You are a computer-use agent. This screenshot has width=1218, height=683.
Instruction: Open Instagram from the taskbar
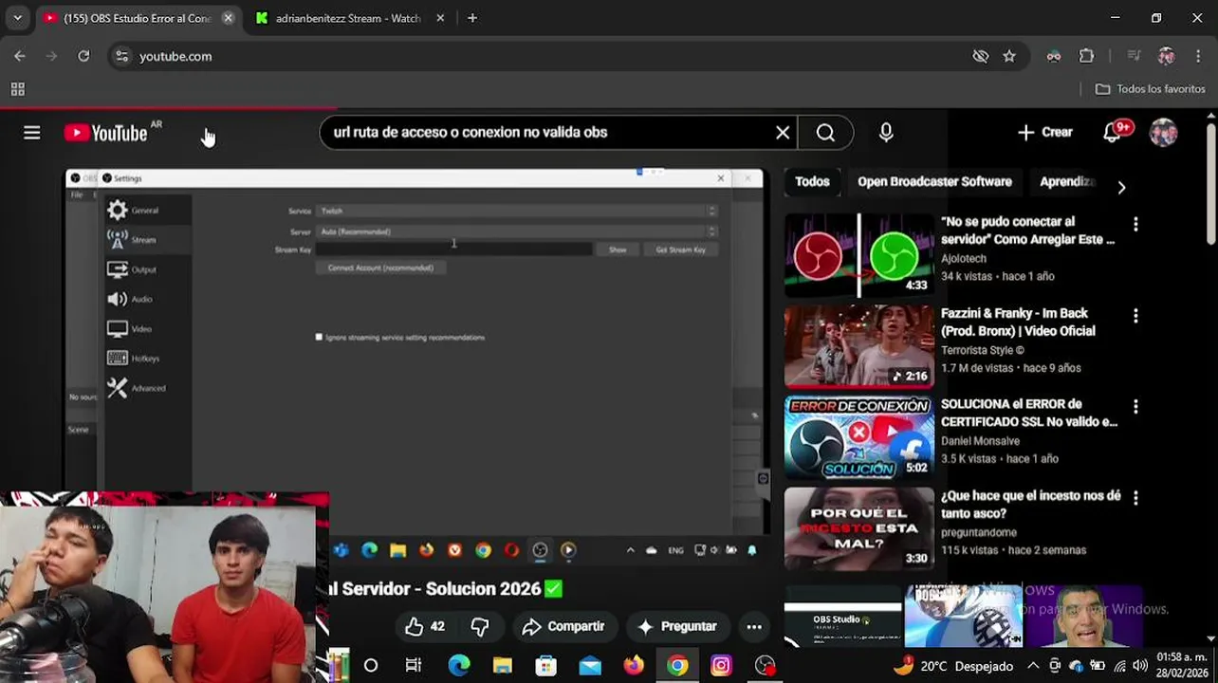pyautogui.click(x=721, y=666)
